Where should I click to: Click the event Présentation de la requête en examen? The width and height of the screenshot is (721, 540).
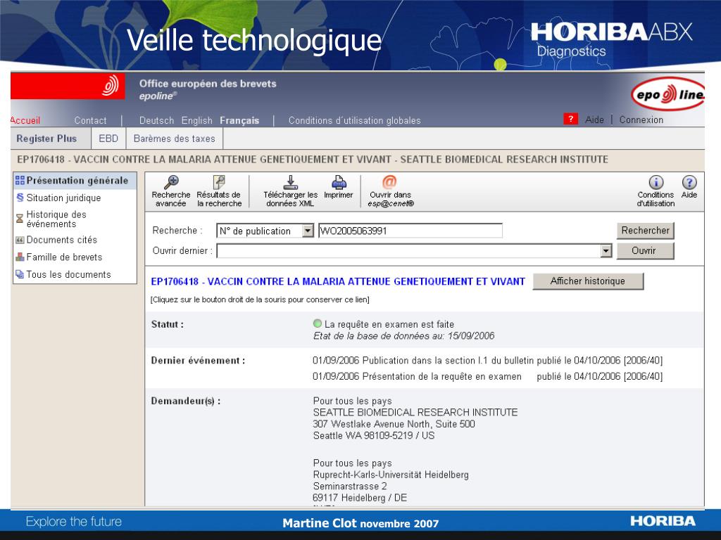417,377
